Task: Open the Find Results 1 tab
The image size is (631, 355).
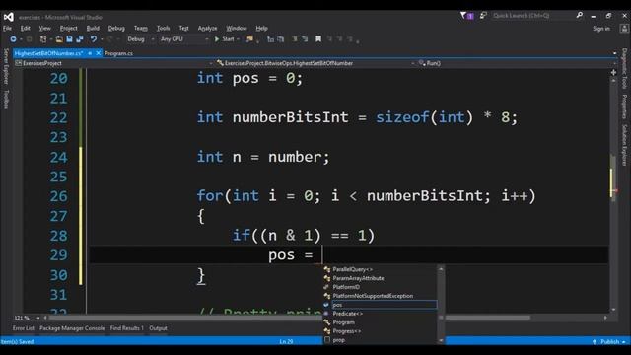Action: [127, 328]
